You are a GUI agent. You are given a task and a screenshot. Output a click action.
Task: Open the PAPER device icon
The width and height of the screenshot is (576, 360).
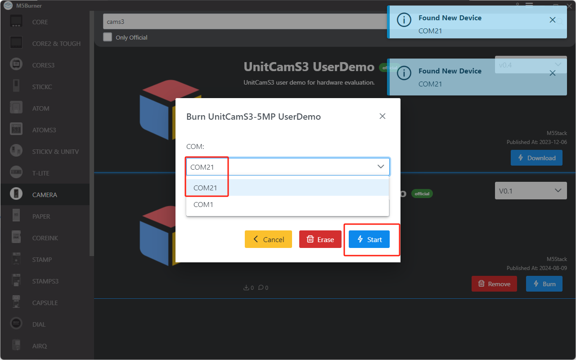(16, 216)
